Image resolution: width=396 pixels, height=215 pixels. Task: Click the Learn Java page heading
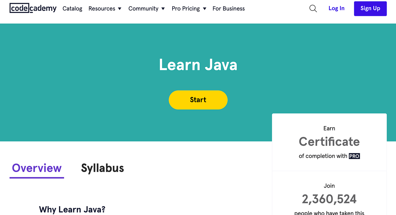coord(198,65)
